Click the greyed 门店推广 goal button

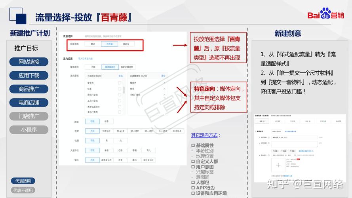pos(29,116)
